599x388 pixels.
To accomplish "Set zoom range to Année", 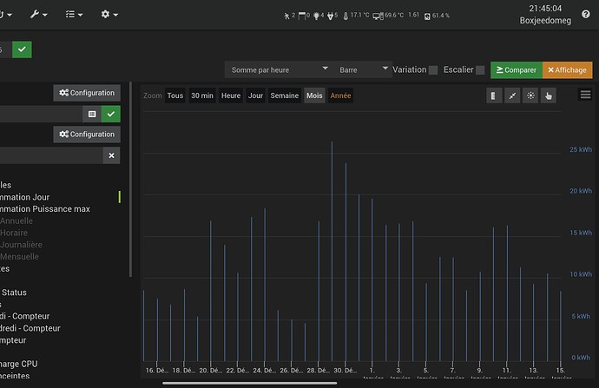I will 340,95.
